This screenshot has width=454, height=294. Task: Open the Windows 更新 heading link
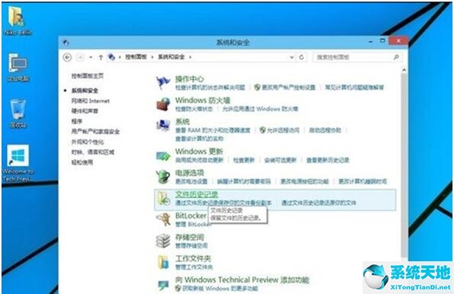(200, 152)
